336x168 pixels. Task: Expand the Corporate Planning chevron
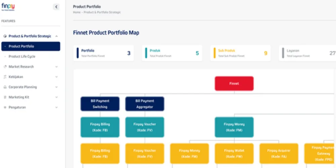[x=56, y=87]
